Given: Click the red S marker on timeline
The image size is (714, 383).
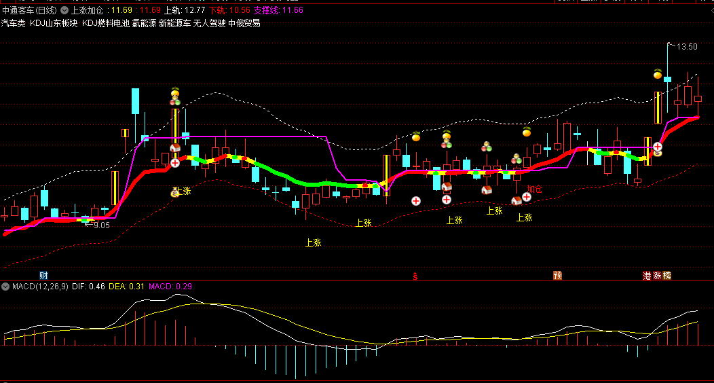Looking at the screenshot, I should [416, 276].
